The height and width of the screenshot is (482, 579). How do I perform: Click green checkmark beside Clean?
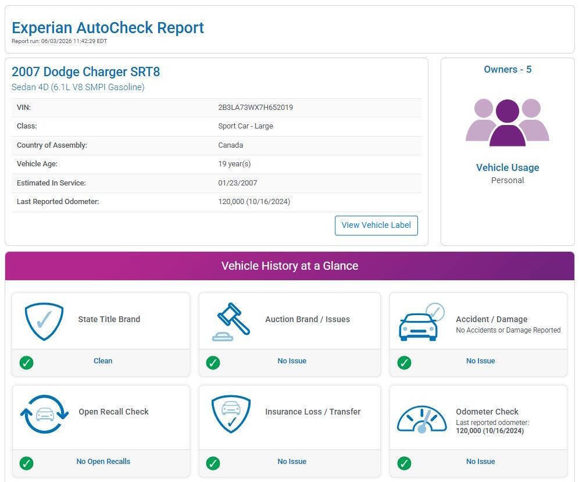click(x=26, y=363)
